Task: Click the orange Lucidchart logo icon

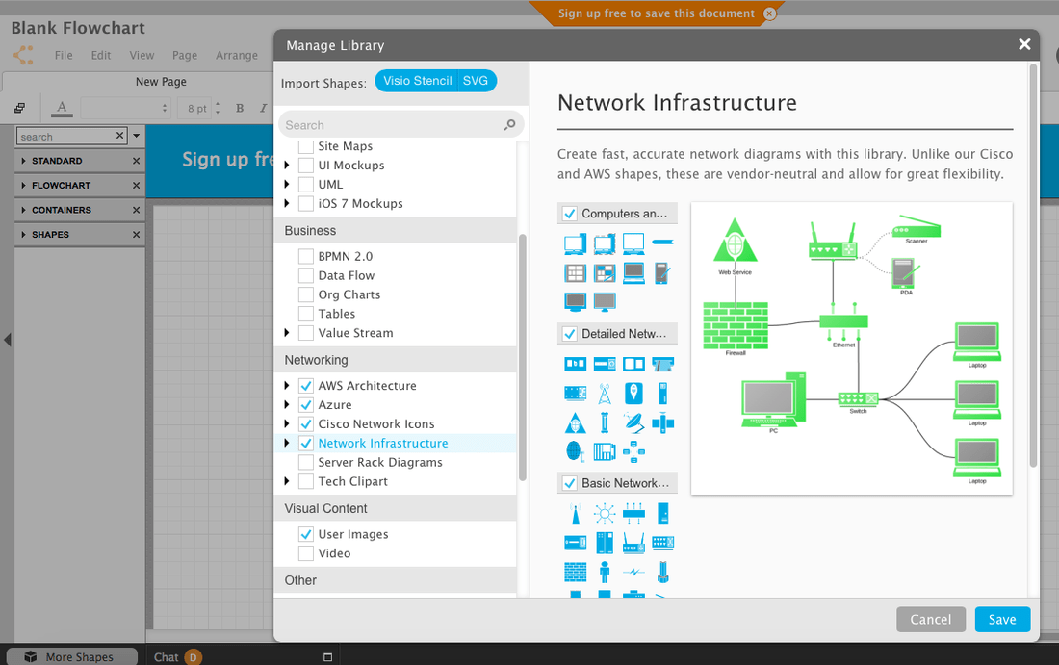Action: 24,55
